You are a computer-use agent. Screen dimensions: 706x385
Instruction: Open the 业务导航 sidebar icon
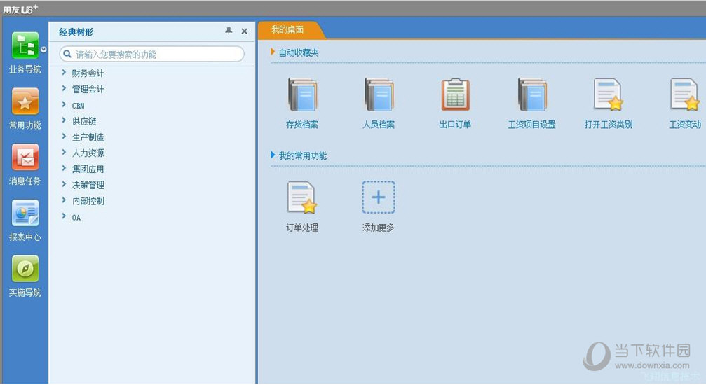(25, 45)
